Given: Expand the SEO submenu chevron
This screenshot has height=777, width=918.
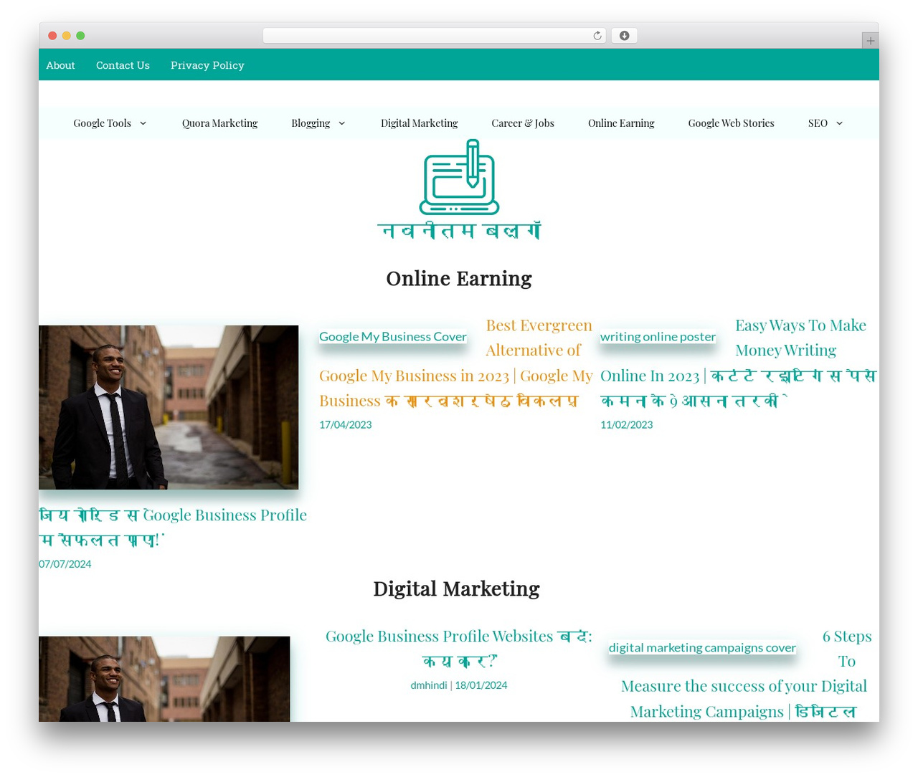Looking at the screenshot, I should coord(839,123).
